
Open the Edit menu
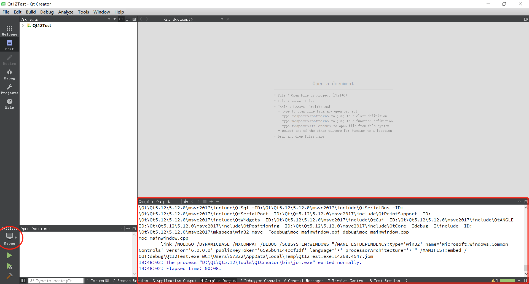tap(18, 12)
